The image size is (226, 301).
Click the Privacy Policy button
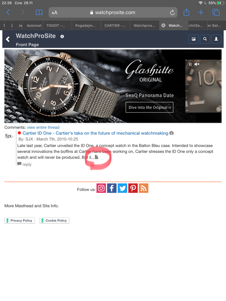click(20, 220)
